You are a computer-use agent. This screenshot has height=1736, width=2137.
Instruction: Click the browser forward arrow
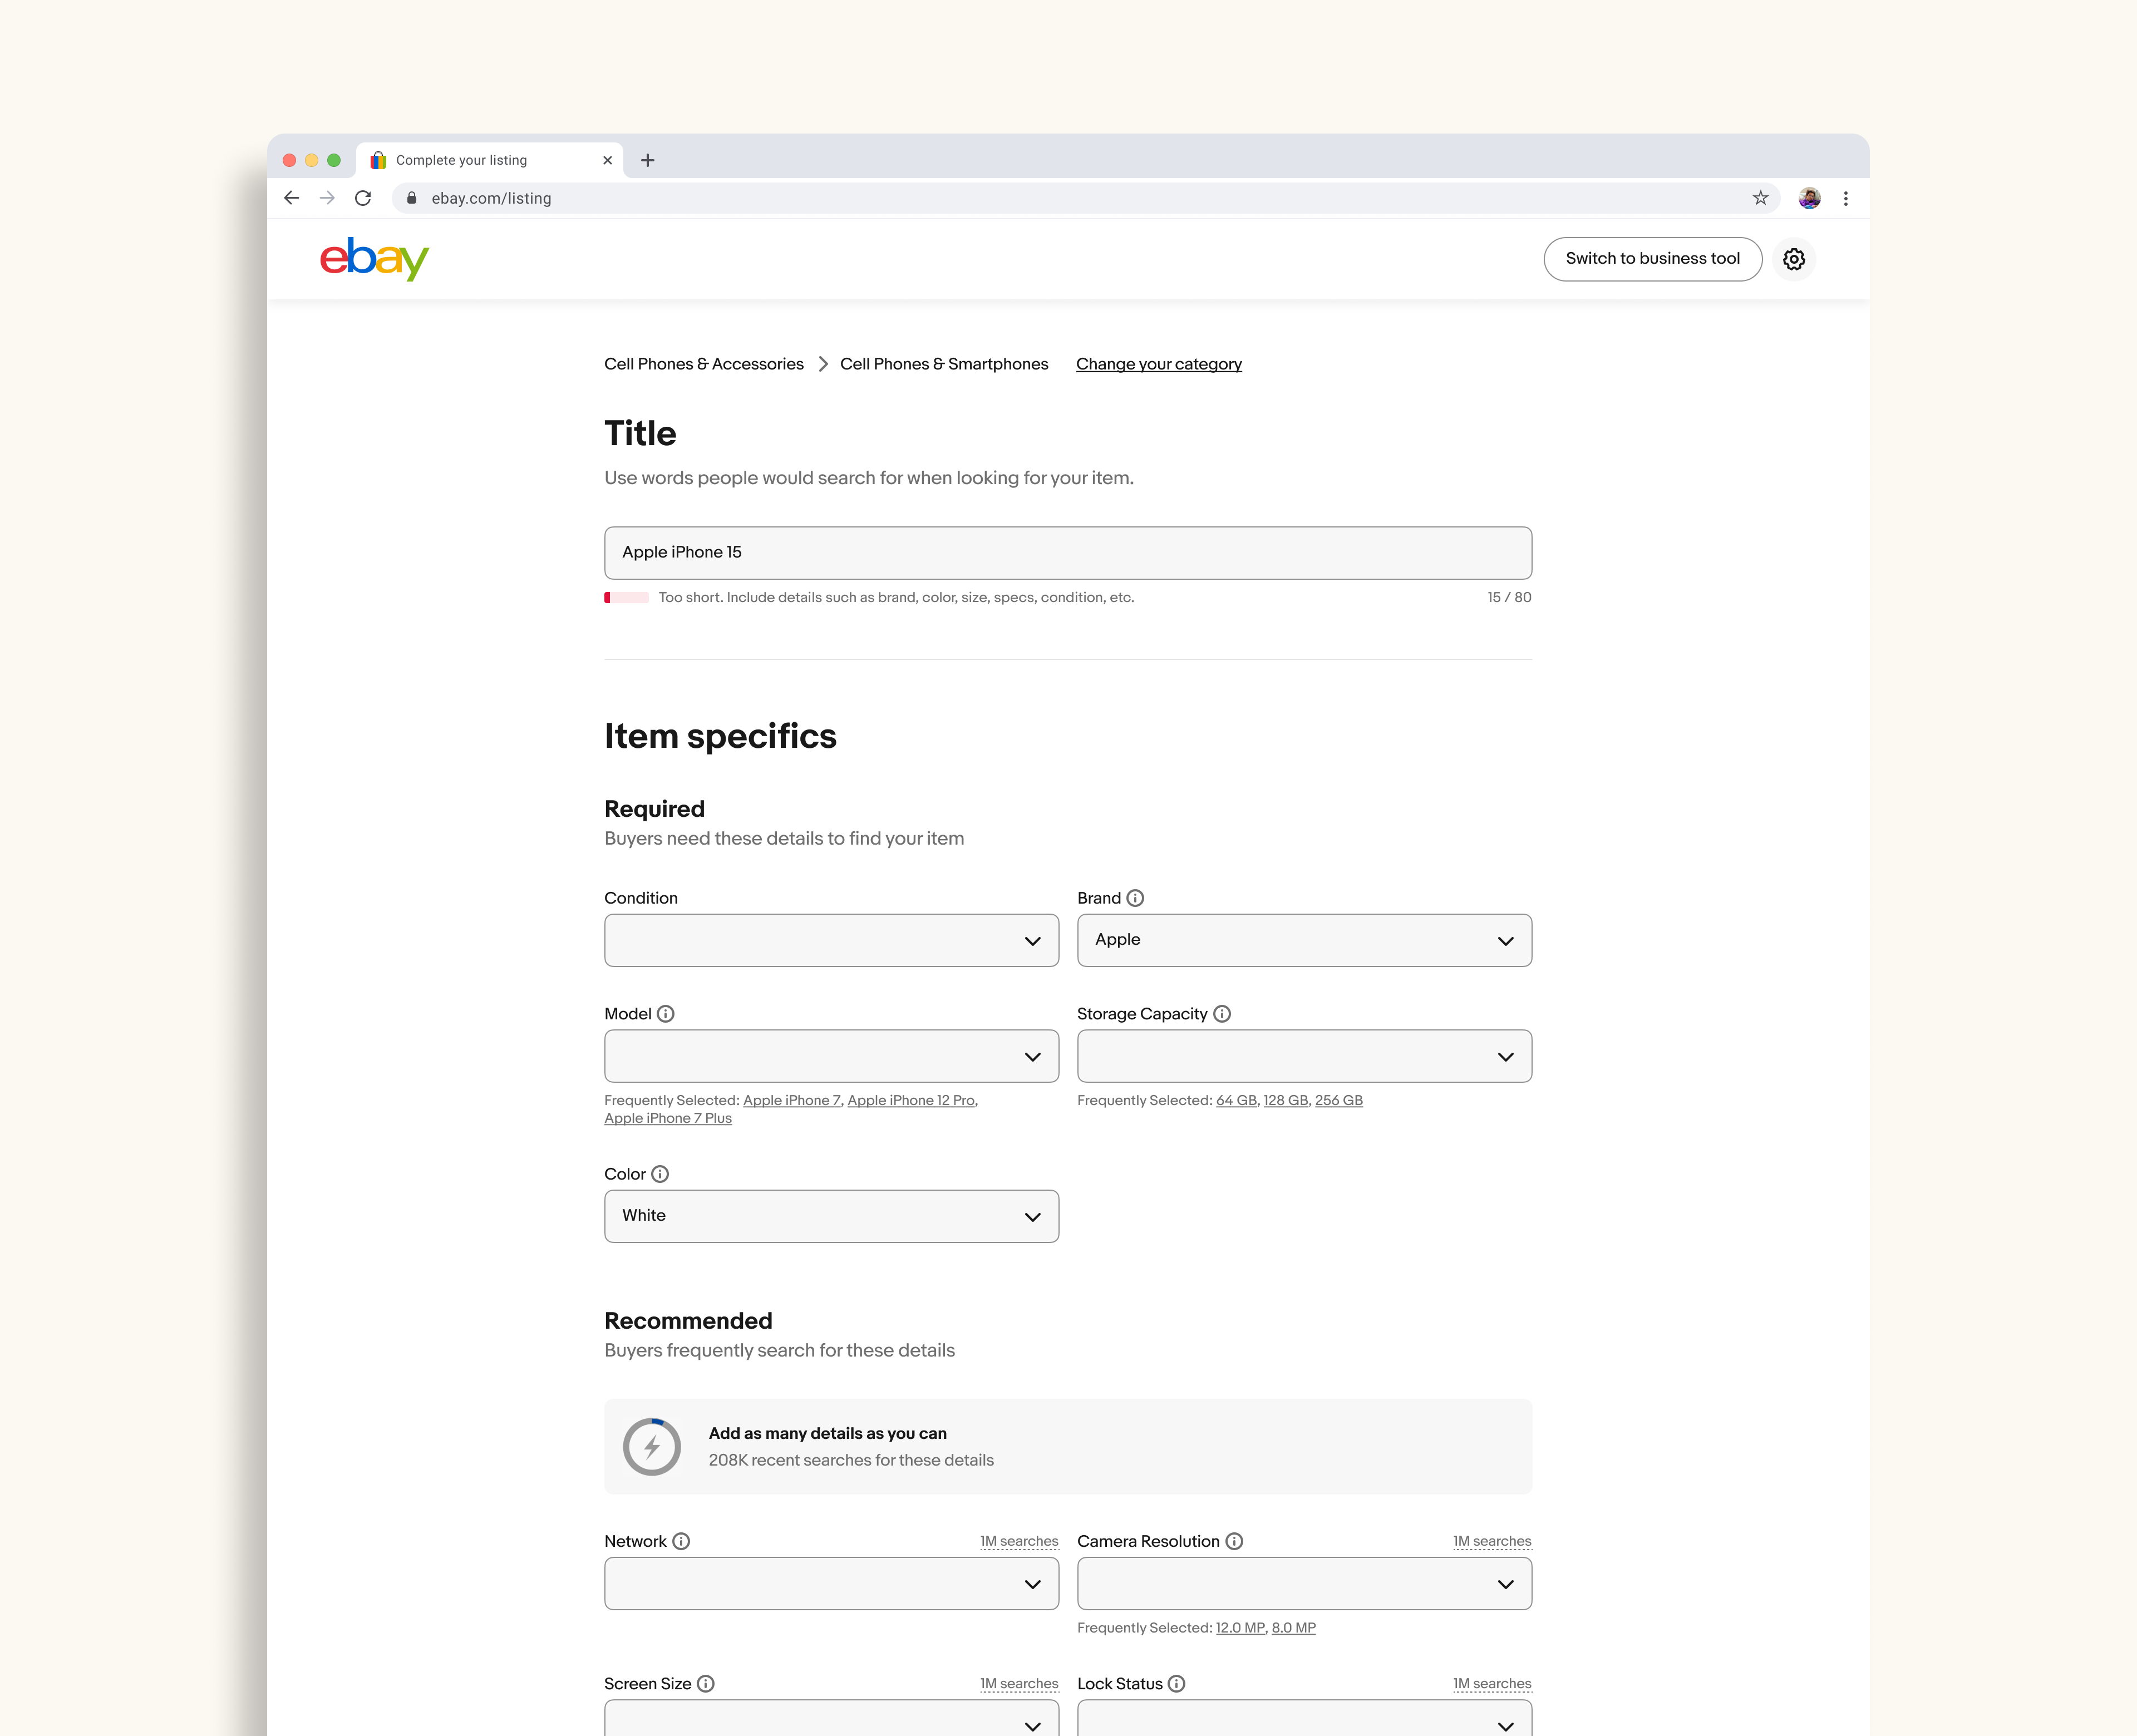pos(327,198)
